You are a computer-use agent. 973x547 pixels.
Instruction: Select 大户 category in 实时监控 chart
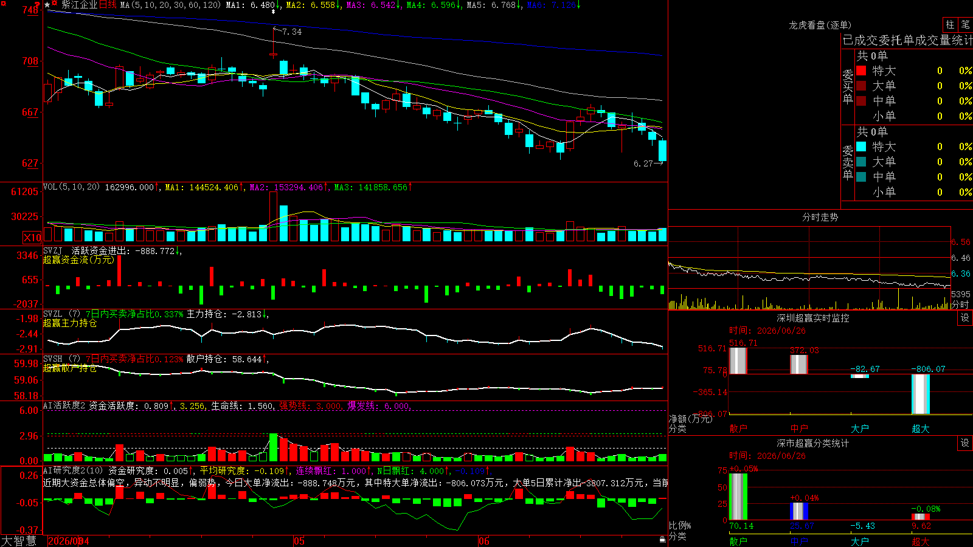click(860, 428)
